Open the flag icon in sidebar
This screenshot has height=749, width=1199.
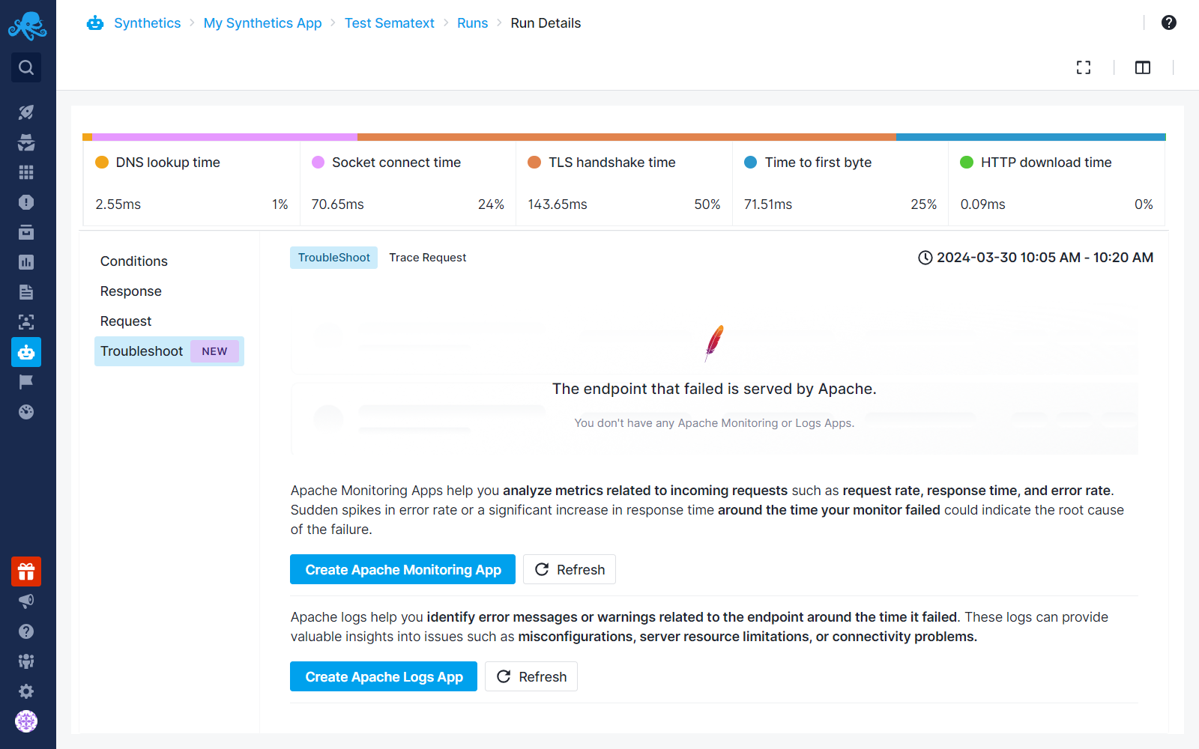pos(26,382)
